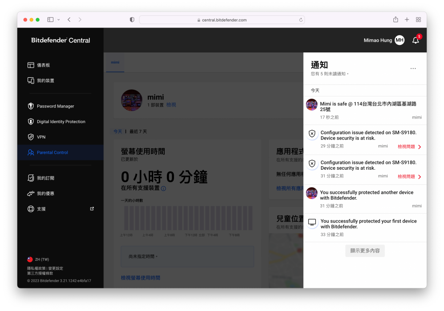The image size is (444, 311).
Task: Open Safari sidebar toggle icon
Action: (50, 20)
